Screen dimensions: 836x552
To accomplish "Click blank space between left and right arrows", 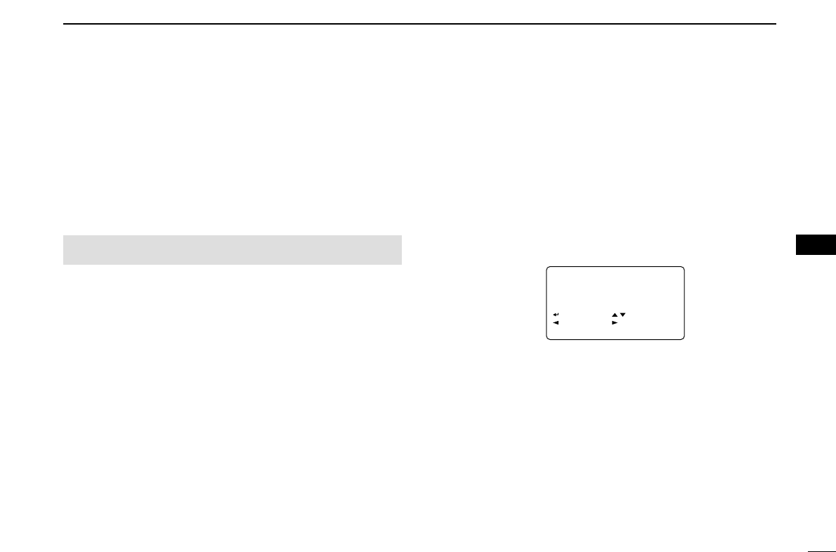I will 585,323.
